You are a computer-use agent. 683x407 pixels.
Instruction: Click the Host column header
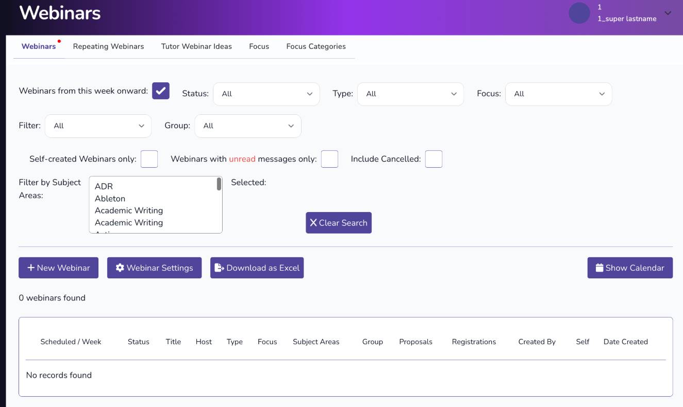click(x=204, y=342)
